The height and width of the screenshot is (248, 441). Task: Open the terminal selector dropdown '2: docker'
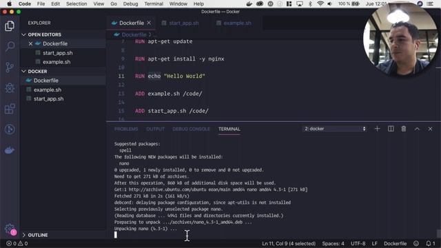(x=334, y=129)
